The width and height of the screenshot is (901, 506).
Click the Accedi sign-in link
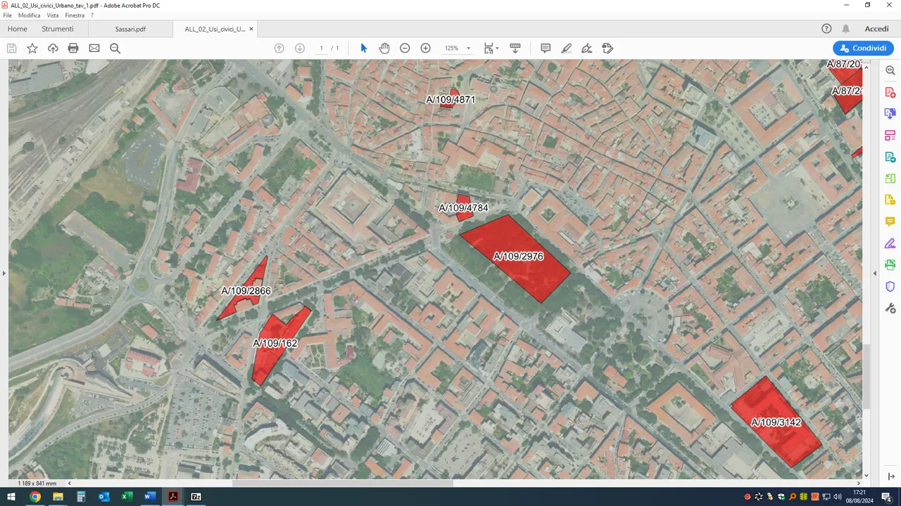876,29
